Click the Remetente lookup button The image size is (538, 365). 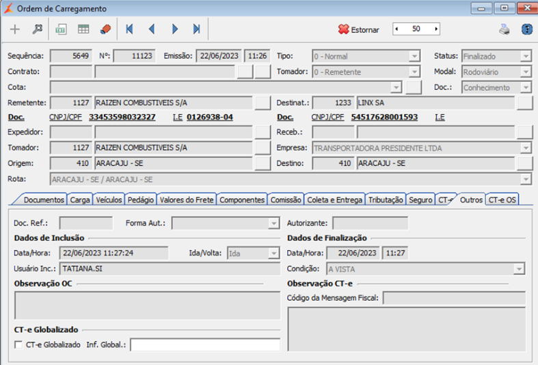click(263, 103)
